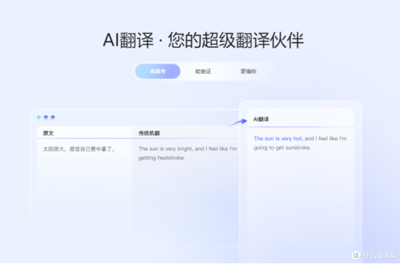Click the source text 太阳很大，感觉自己要中暑了。
The image size is (400, 264).
point(79,149)
